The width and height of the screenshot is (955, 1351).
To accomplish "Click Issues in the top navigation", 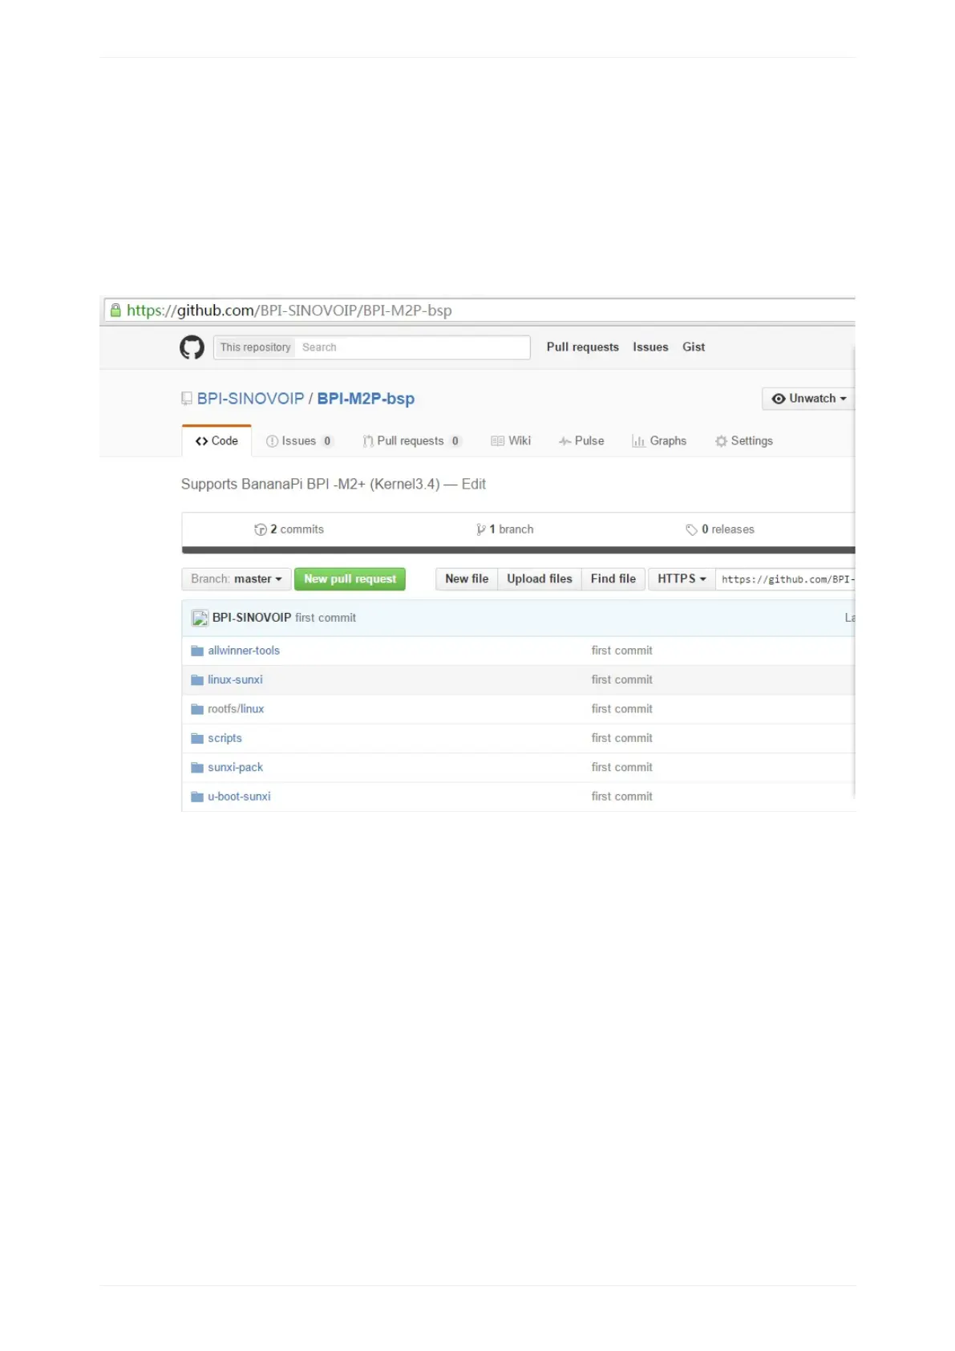I will pos(650,347).
